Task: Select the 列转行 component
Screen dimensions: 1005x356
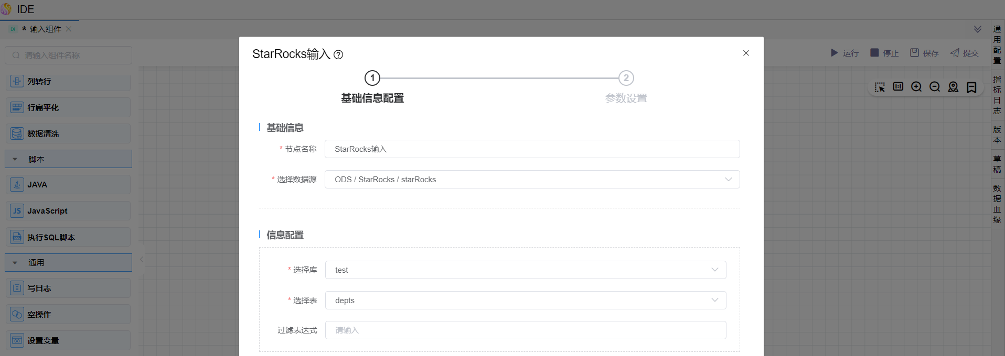Action: pos(68,82)
